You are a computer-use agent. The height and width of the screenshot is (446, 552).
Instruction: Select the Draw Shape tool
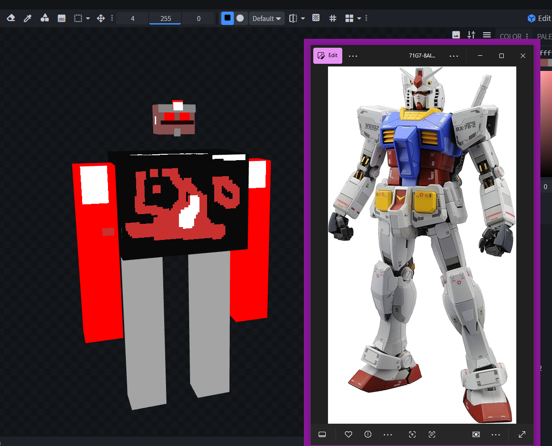pos(45,18)
